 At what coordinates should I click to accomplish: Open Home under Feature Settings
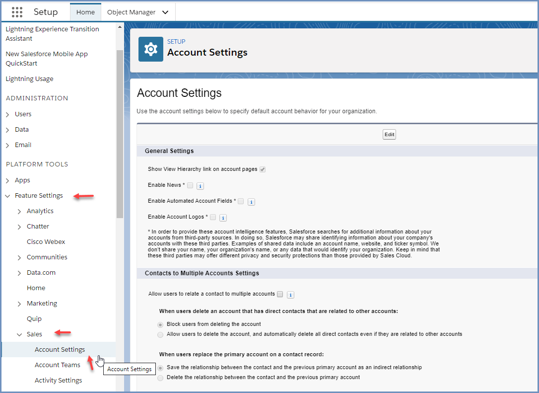click(36, 288)
